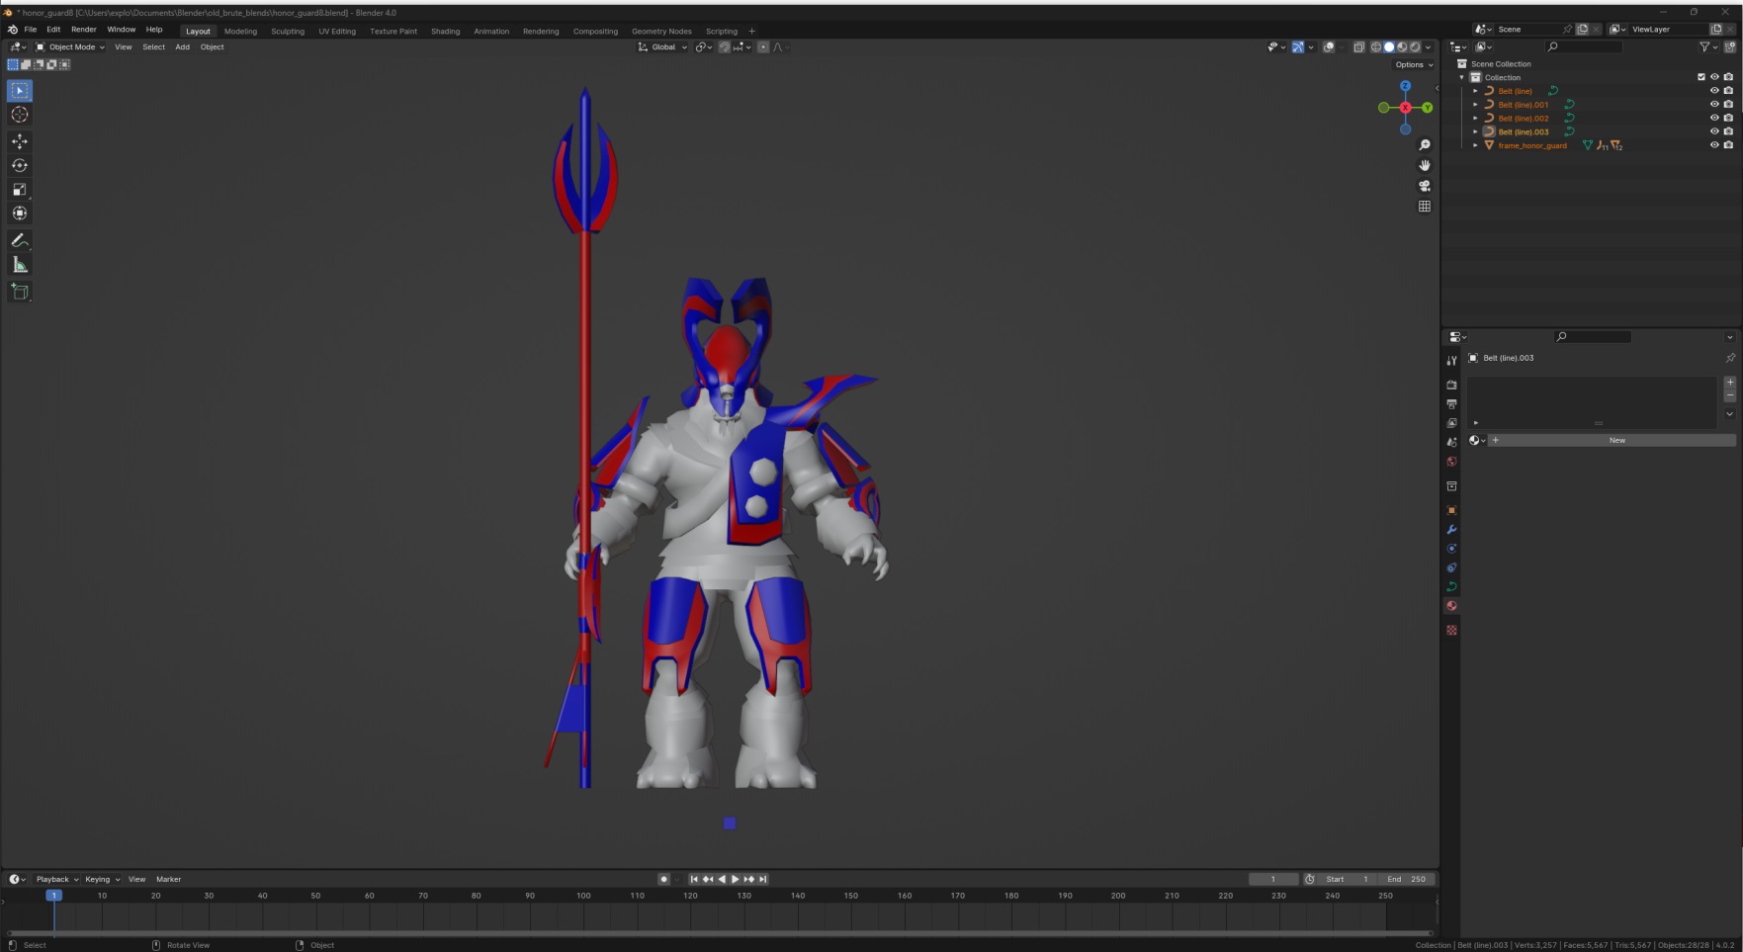Image resolution: width=1743 pixels, height=952 pixels.
Task: Switch to rendered viewport shading
Action: (x=1415, y=46)
